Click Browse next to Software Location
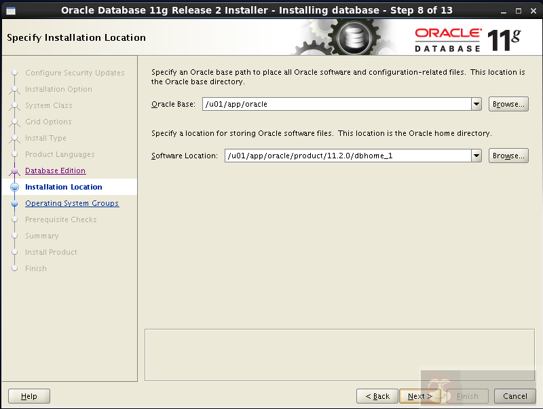This screenshot has width=543, height=409. [x=508, y=156]
